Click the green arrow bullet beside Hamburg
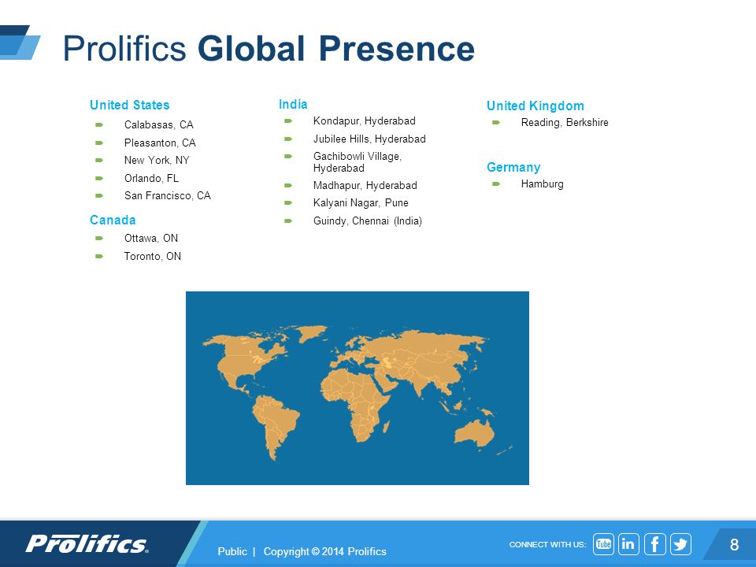Image resolution: width=756 pixels, height=567 pixels. [x=496, y=183]
